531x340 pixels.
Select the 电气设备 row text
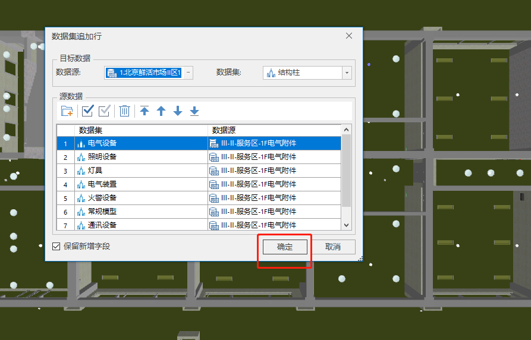click(102, 143)
